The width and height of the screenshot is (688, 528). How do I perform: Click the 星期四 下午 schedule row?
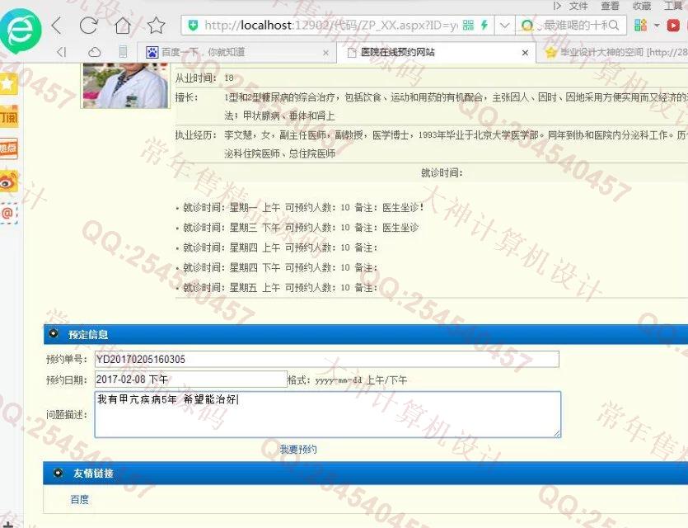point(280,267)
